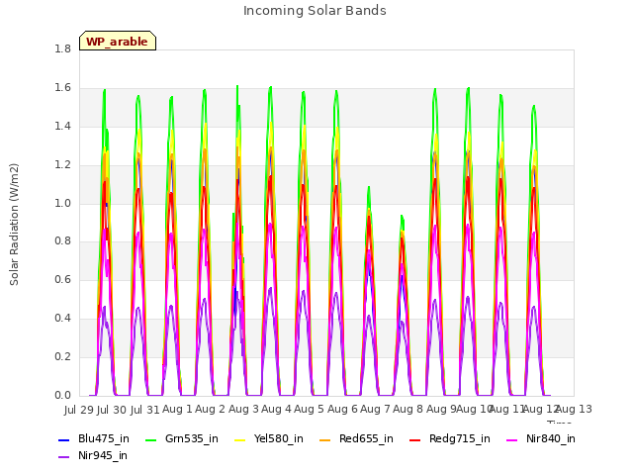Image resolution: width=633 pixels, height=475 pixels.
Task: Click the Aug 3 x-axis date label
Action: (x=243, y=409)
